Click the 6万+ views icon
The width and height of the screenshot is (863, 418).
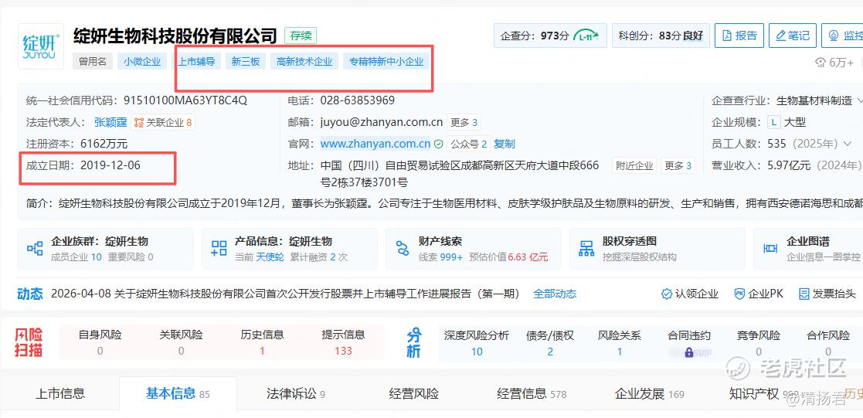pyautogui.click(x=821, y=63)
